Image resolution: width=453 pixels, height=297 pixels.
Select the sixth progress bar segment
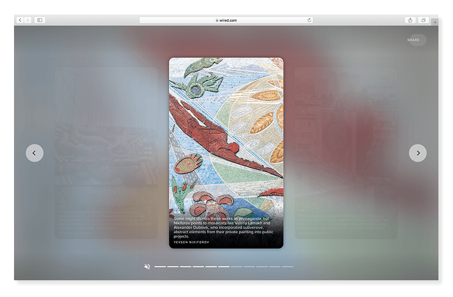click(224, 266)
